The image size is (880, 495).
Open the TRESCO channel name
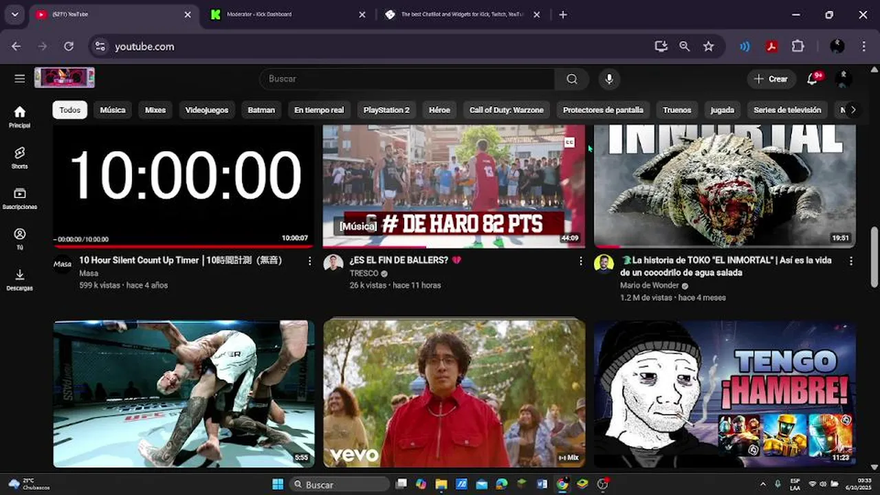[364, 273]
